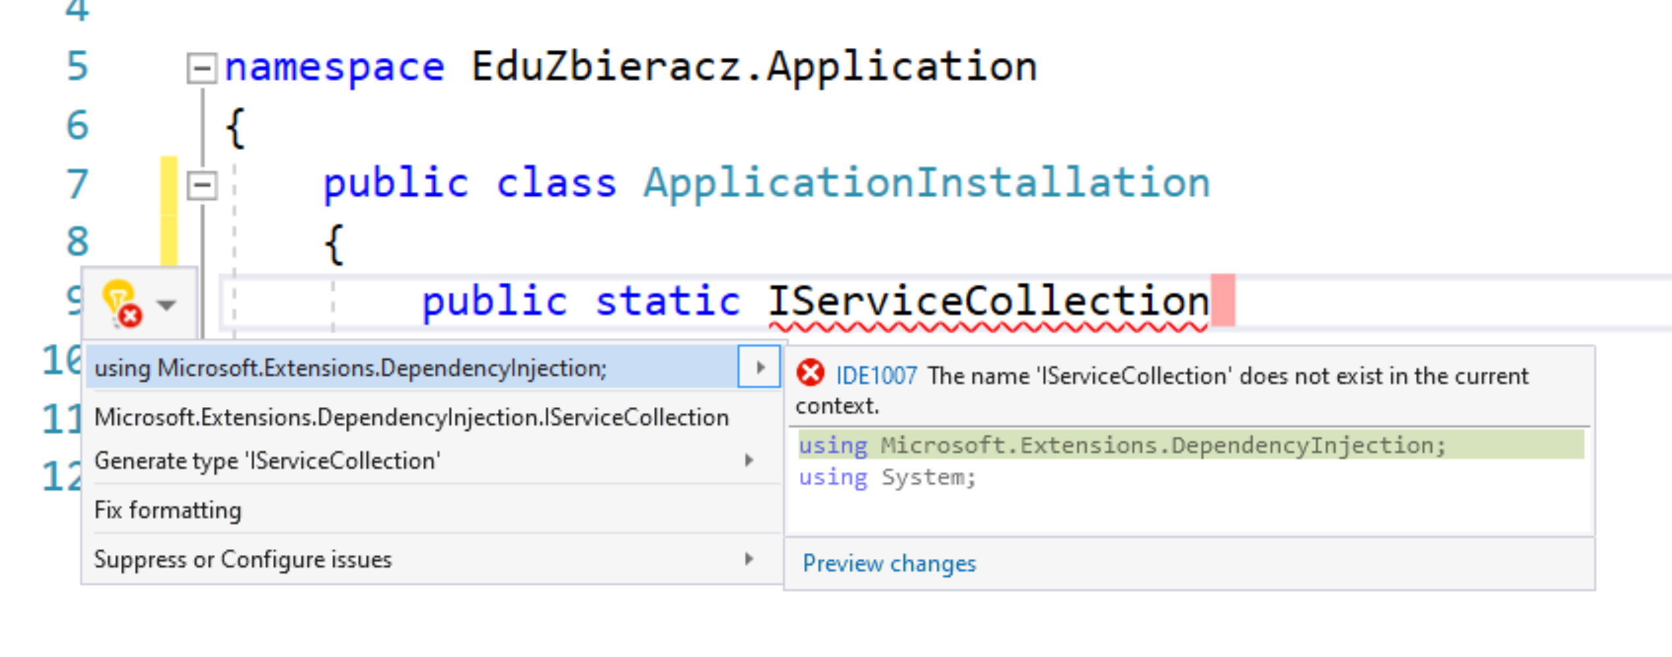Expand Suppress or Configure issues submenu arrow
The image size is (1672, 657).
coord(749,558)
